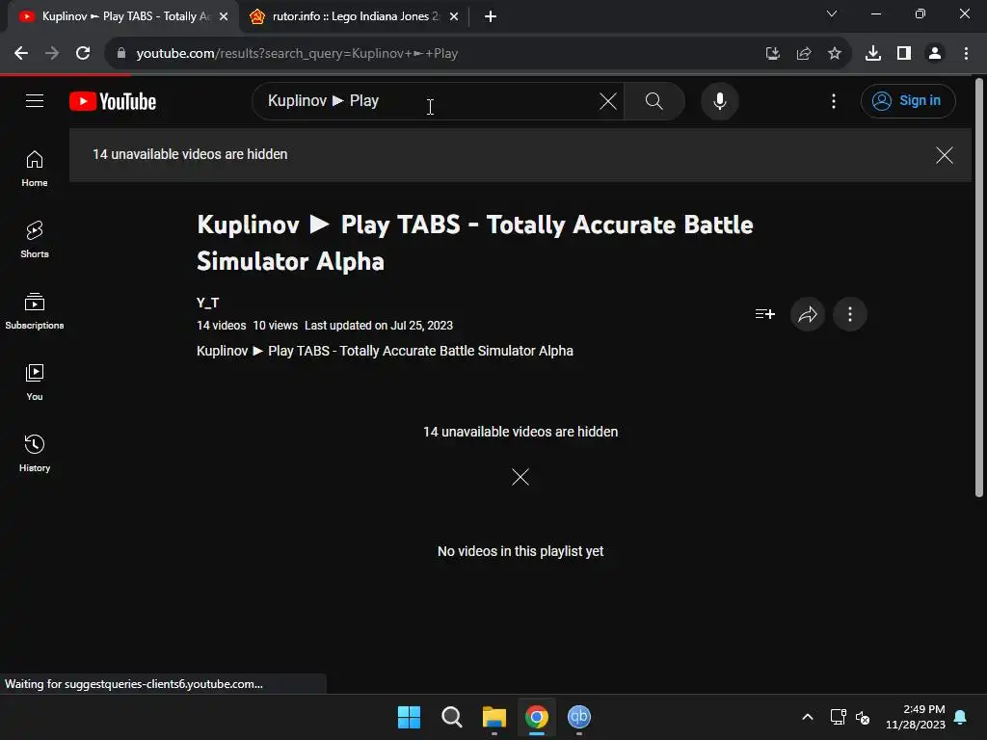Open a new browser tab
This screenshot has height=740, width=987.
[491, 16]
